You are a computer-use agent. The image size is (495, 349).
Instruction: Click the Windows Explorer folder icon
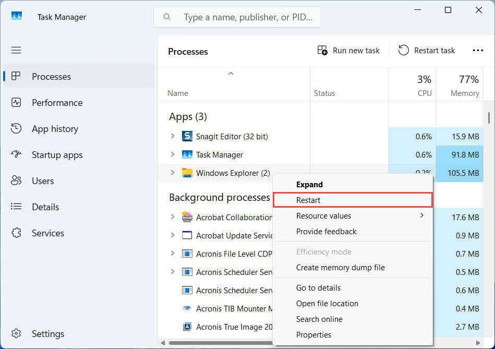[187, 173]
